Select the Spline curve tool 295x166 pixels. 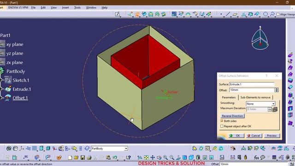(272, 14)
